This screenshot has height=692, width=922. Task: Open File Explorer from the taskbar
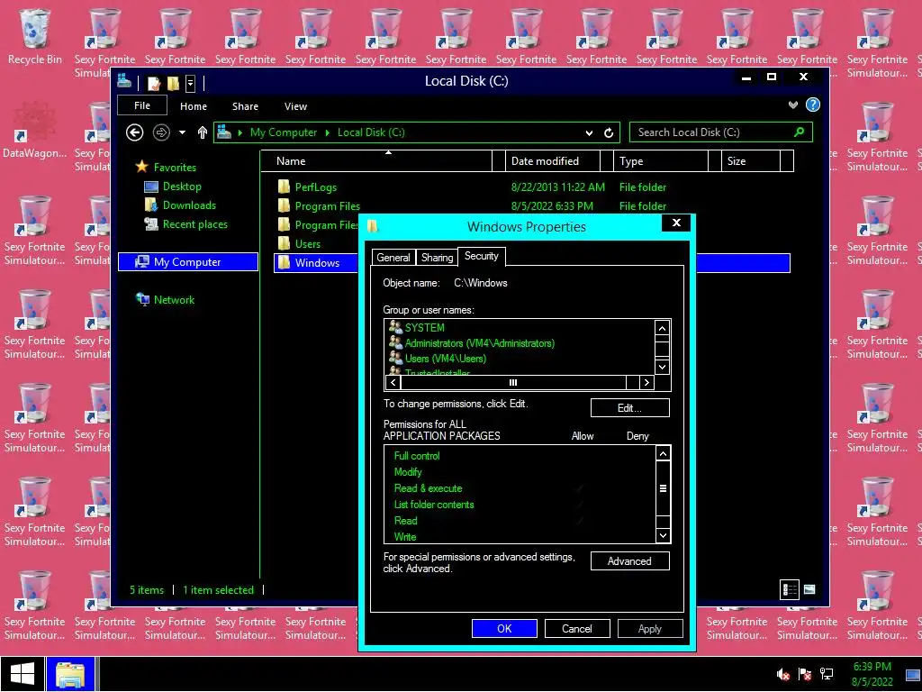click(x=70, y=674)
